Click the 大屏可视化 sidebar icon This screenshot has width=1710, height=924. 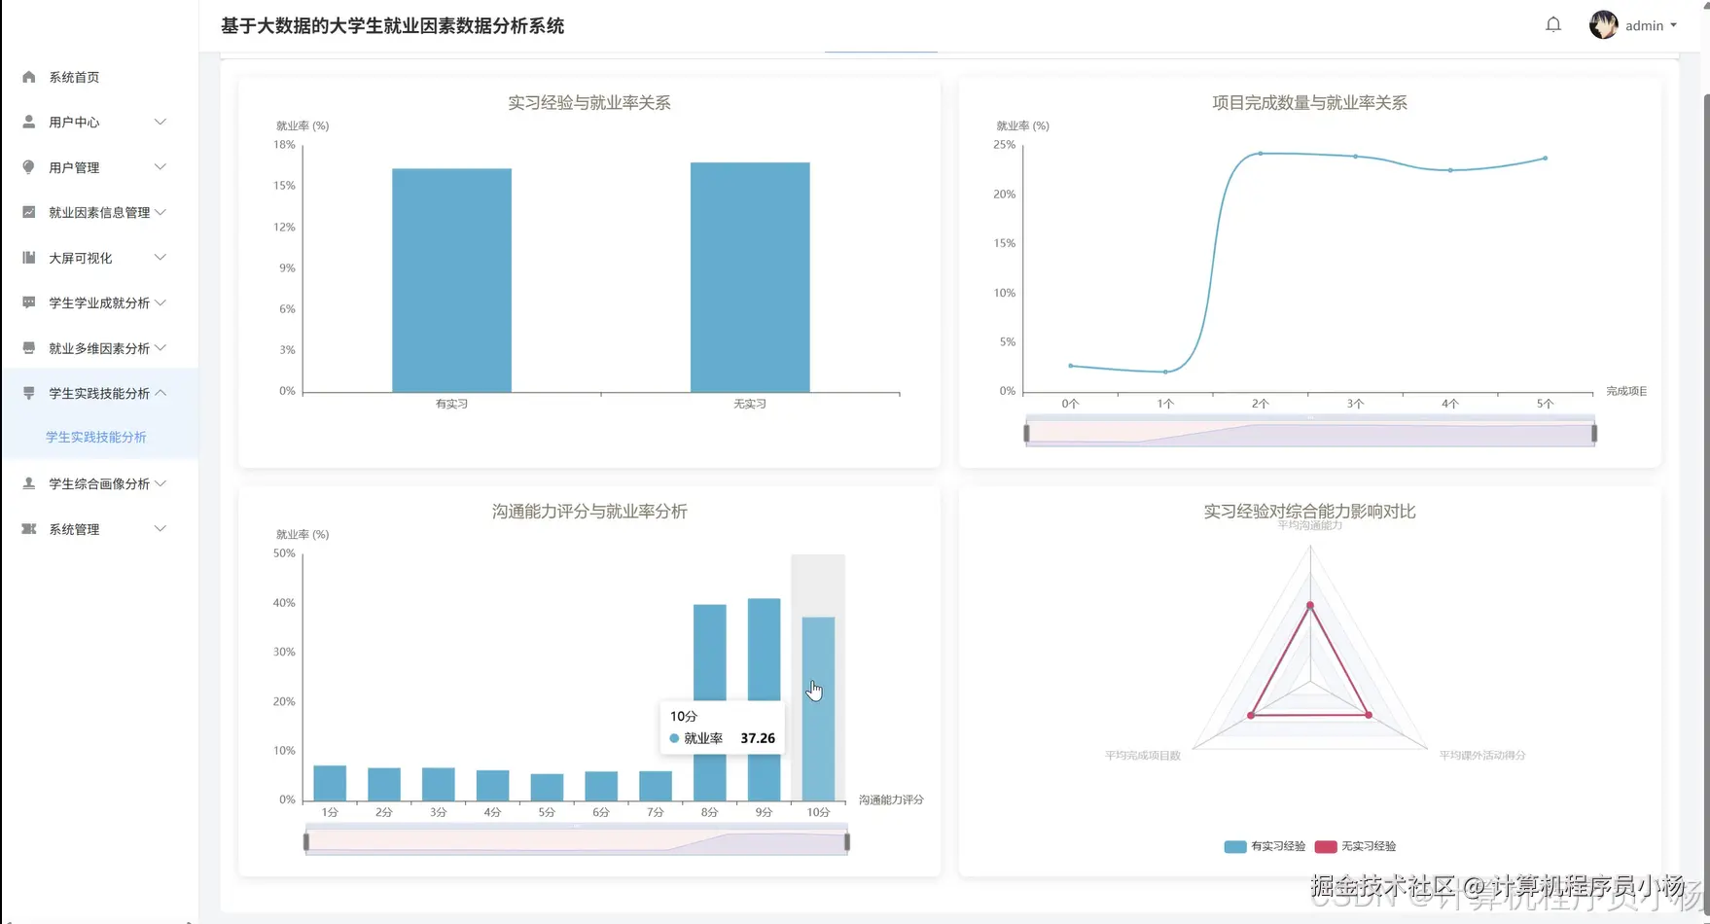29,258
